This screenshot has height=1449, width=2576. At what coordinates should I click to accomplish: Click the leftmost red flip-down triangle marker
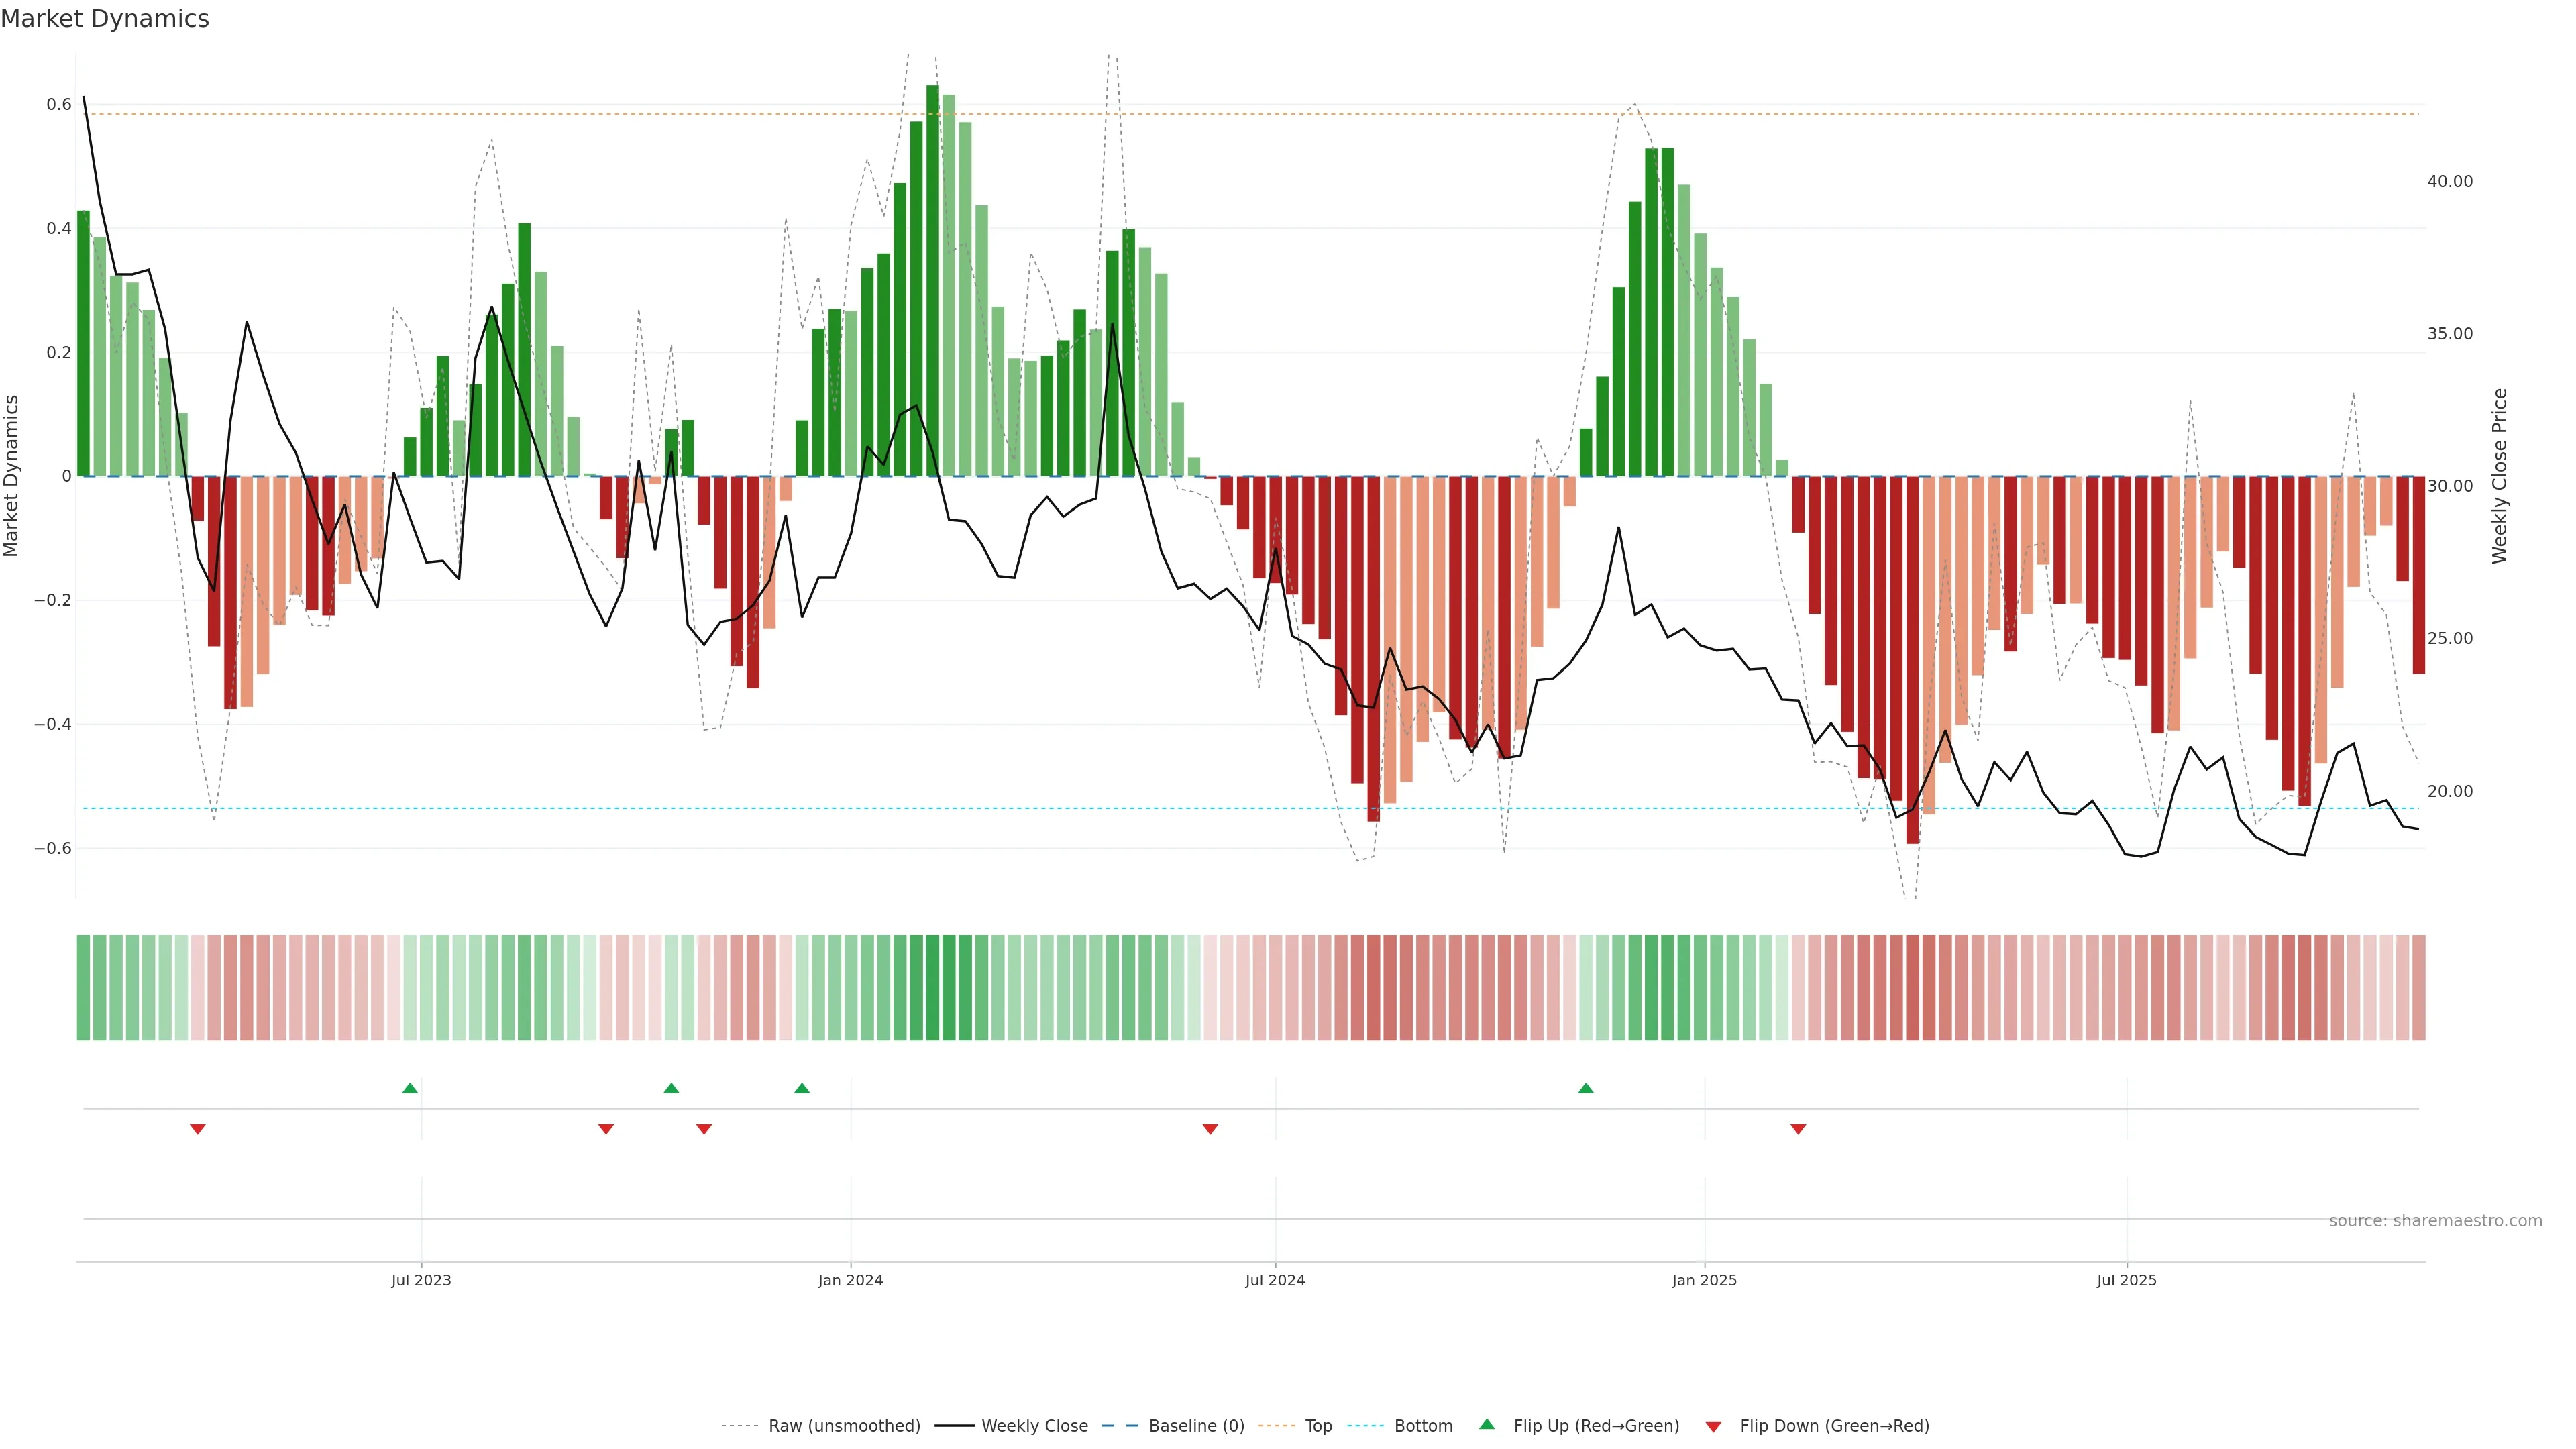198,1129
